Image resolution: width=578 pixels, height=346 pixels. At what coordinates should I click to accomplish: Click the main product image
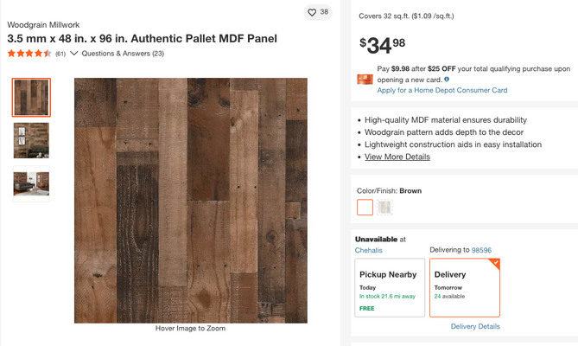[x=191, y=201]
